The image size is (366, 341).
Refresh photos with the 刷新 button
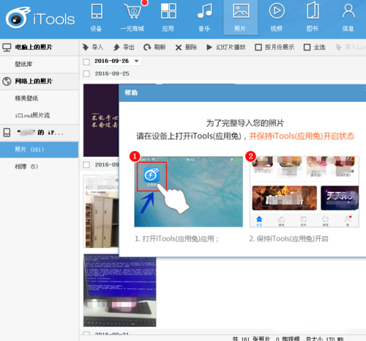tap(154, 47)
